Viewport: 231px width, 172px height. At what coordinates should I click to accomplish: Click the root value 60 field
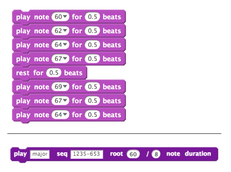[133, 154]
